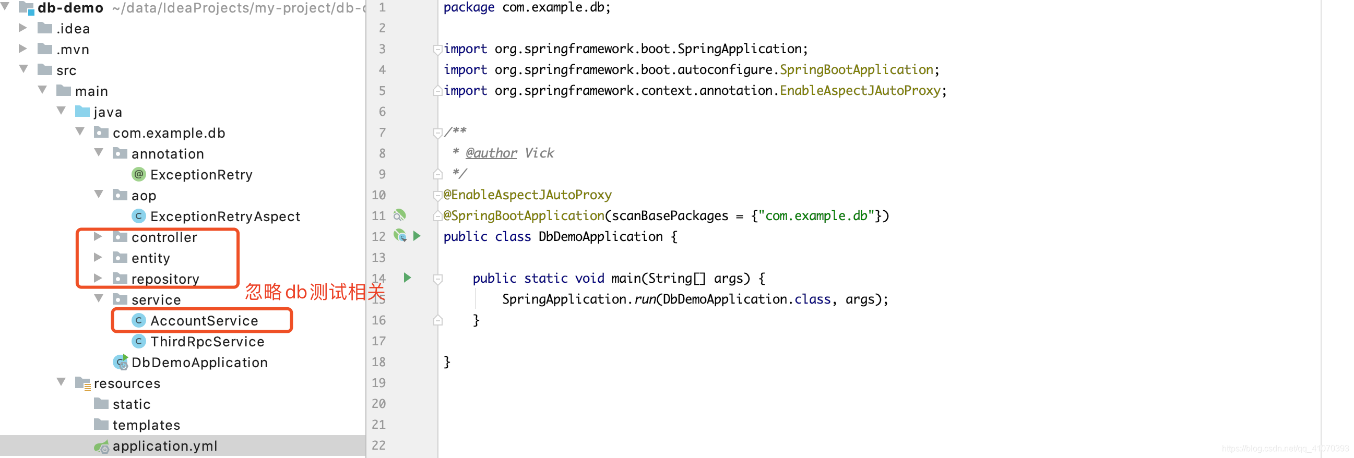Expand the .idea folder arrow
Screen dimensions: 1354x458
point(22,27)
